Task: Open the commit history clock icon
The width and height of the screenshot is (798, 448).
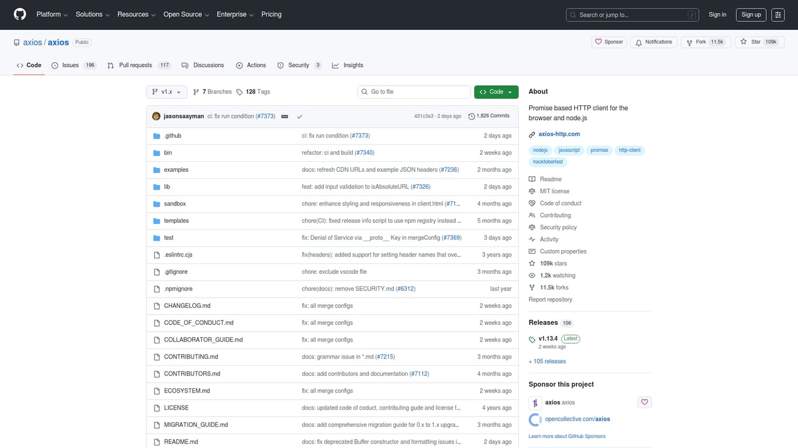Action: tap(471, 116)
